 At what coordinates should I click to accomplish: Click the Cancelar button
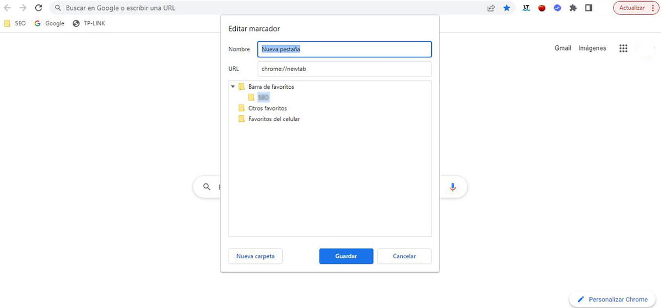coord(404,256)
